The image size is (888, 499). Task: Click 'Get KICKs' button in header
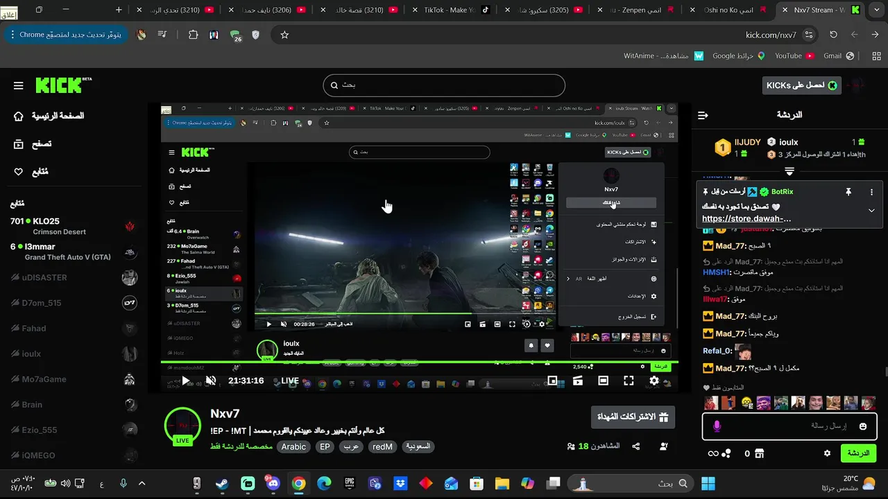[801, 85]
